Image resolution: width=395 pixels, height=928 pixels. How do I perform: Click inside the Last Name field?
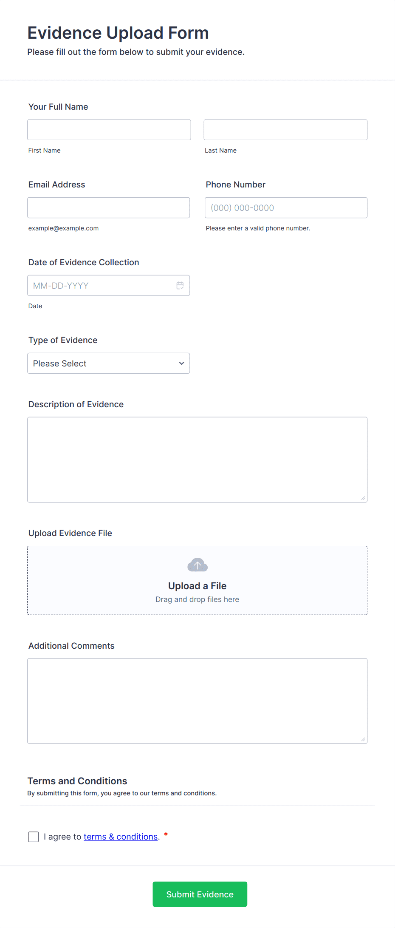[x=285, y=129]
